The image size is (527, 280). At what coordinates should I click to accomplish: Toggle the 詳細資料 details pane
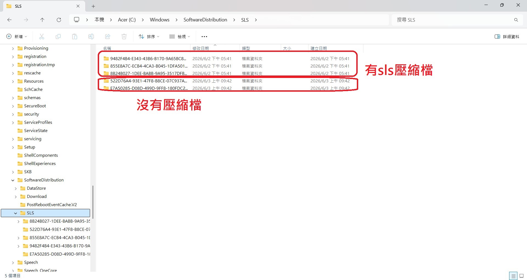coord(507,37)
